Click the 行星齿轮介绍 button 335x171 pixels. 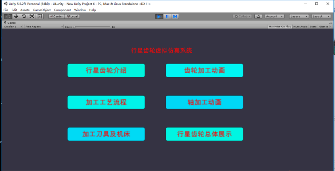pyautogui.click(x=106, y=70)
